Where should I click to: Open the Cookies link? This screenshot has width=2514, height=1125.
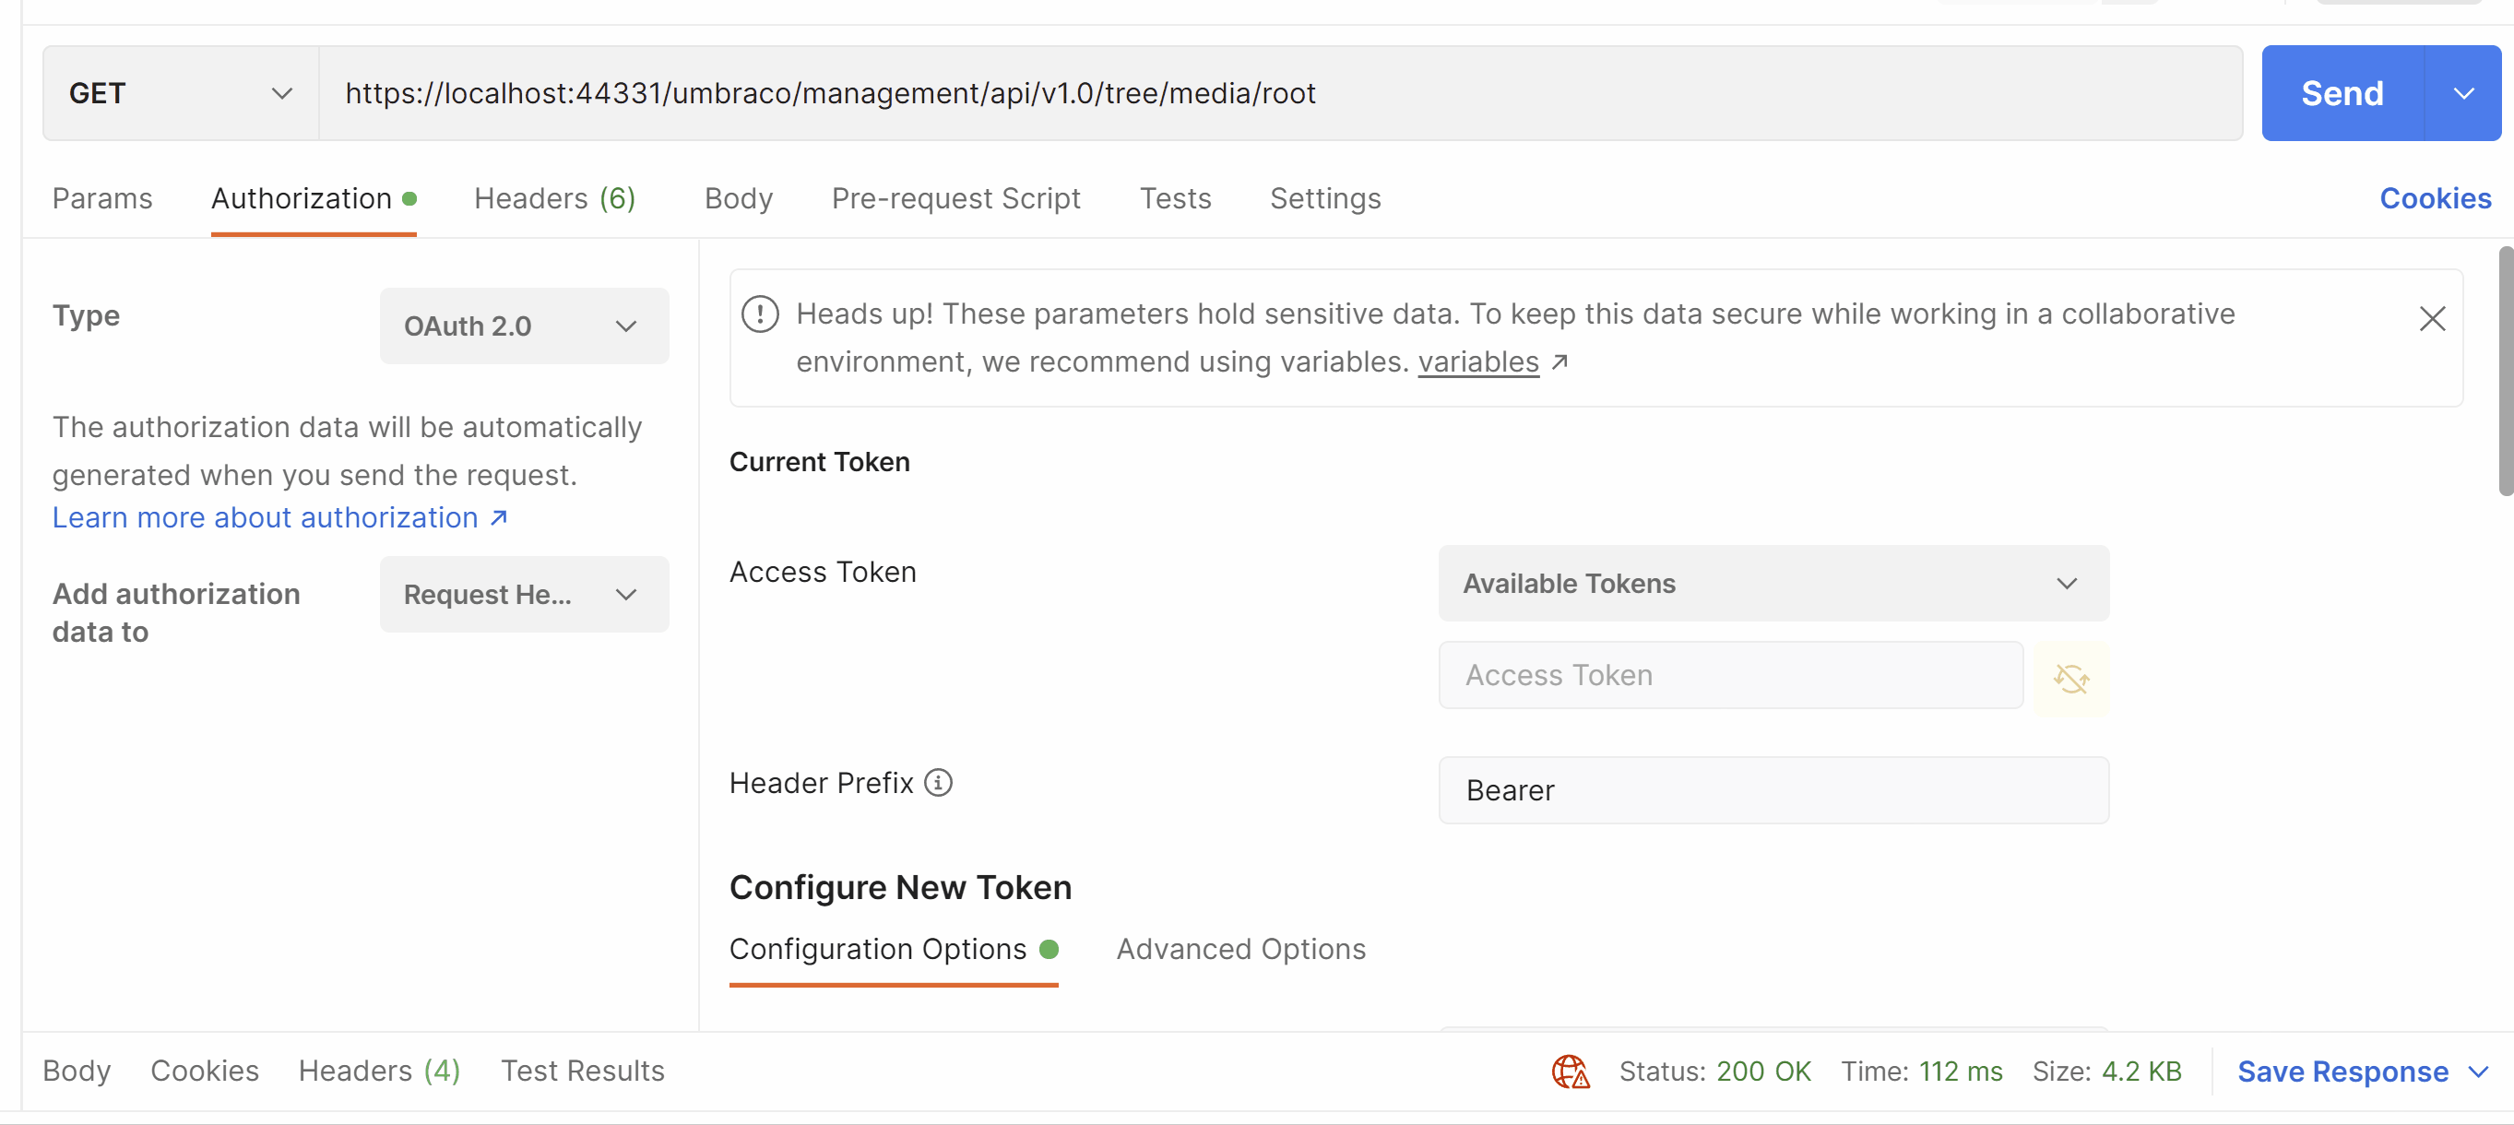[2434, 199]
